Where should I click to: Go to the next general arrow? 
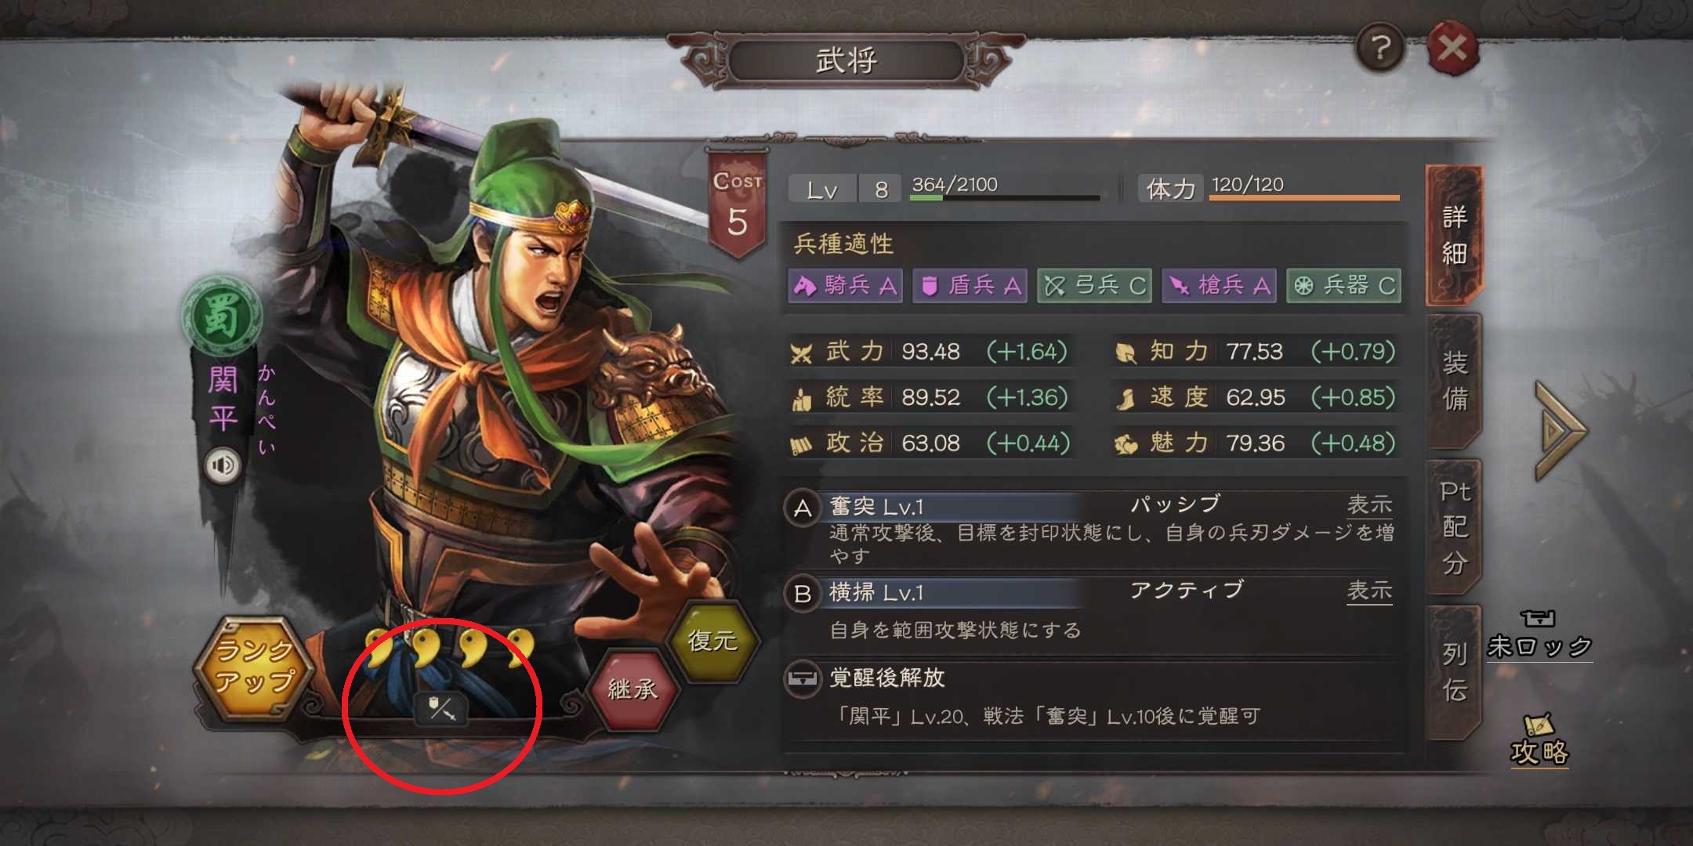click(1560, 430)
